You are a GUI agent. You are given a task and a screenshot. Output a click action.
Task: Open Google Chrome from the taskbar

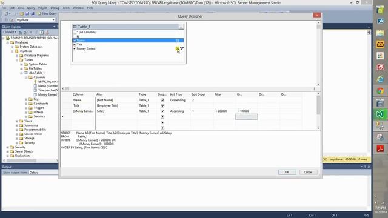pyautogui.click(x=380, y=91)
